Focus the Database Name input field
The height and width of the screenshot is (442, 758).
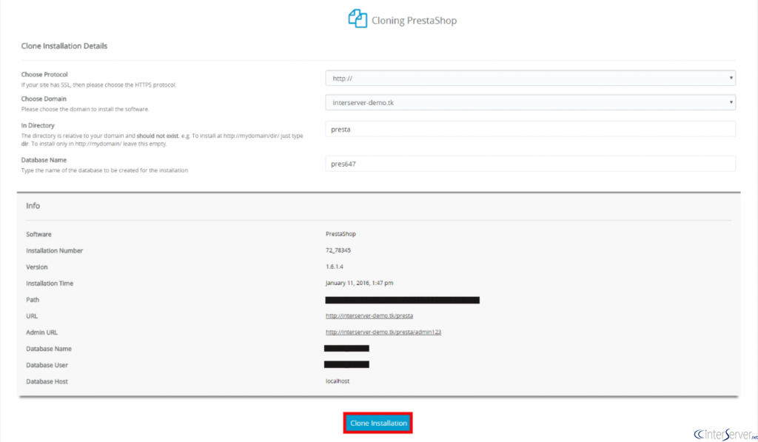click(x=530, y=164)
